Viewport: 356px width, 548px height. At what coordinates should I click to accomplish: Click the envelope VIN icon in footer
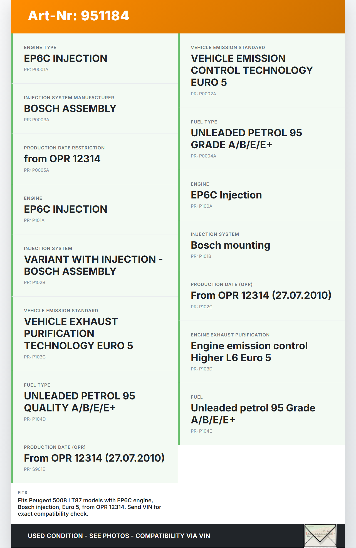(320, 535)
